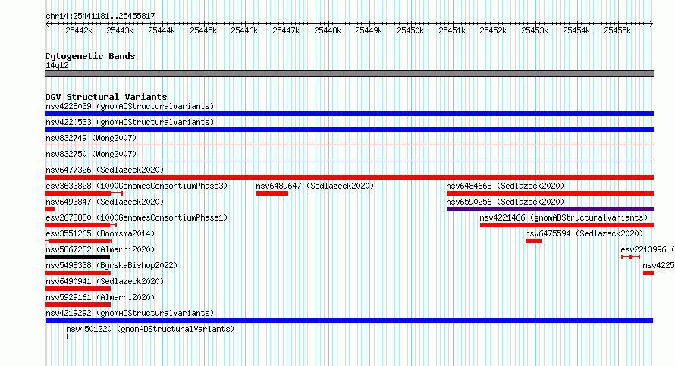Click the 25448k ruler tick label

point(328,30)
